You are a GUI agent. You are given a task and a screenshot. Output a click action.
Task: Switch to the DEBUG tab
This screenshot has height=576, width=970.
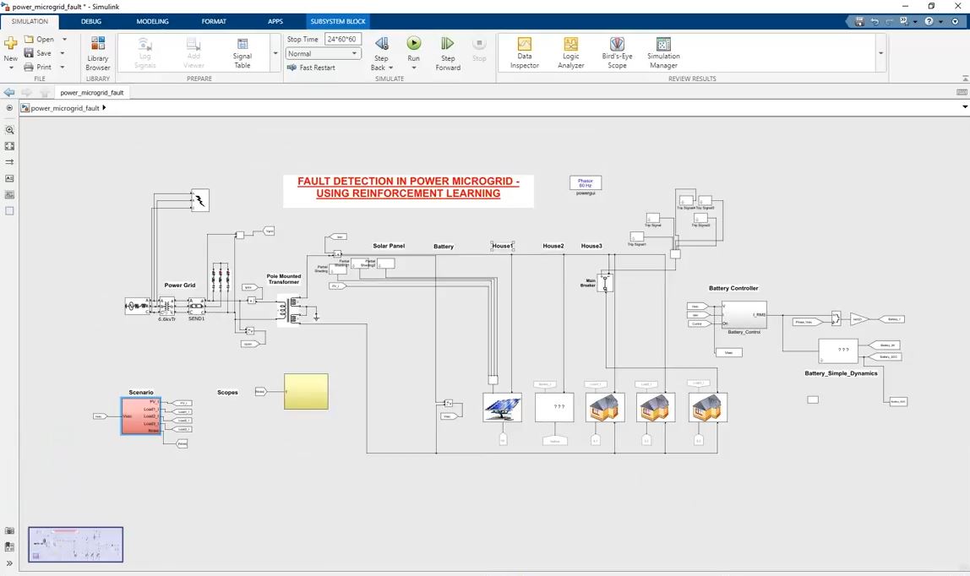(91, 21)
